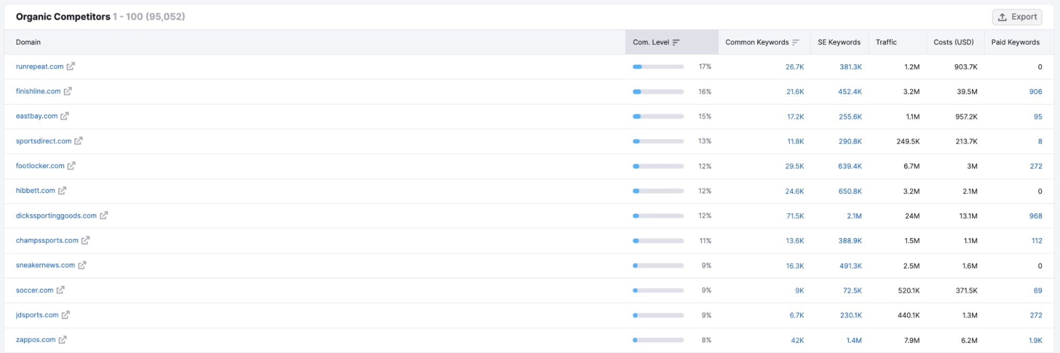Open 71.5K common keywords for dickssportinggoods.com
Image resolution: width=1060 pixels, height=353 pixels.
795,216
